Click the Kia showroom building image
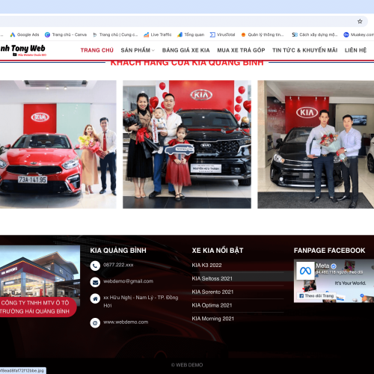Image resolution: width=374 pixels, height=374 pixels. pyautogui.click(x=40, y=272)
